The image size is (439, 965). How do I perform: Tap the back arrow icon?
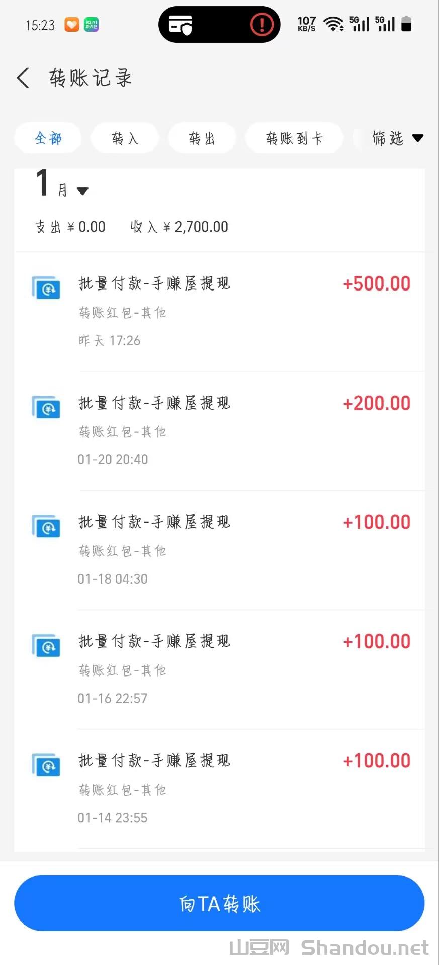(x=23, y=78)
